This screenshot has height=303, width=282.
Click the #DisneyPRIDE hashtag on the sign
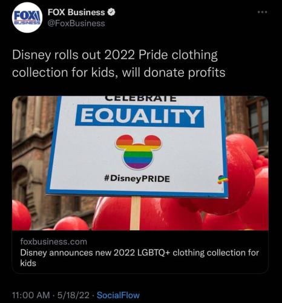pos(137,179)
